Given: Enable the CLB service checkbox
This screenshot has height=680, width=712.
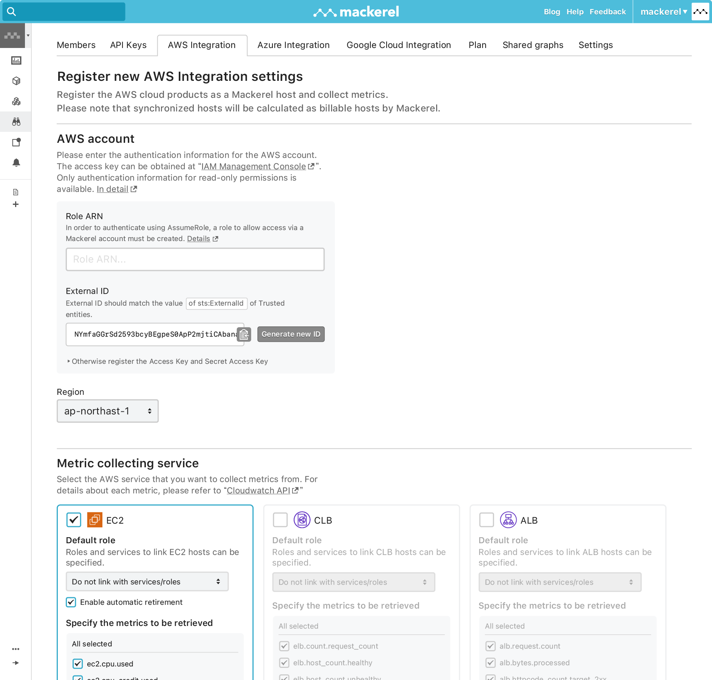Looking at the screenshot, I should point(280,520).
